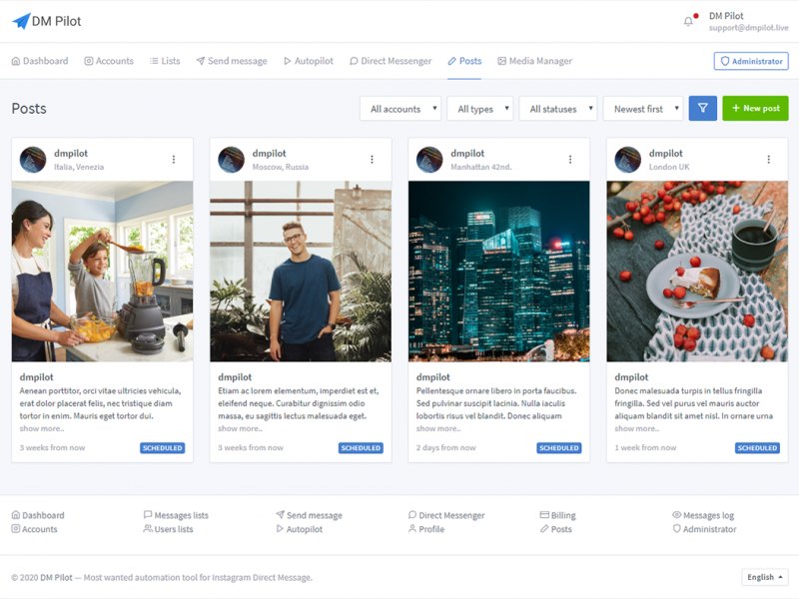Open Direct Messenger link in footer

[x=446, y=515]
